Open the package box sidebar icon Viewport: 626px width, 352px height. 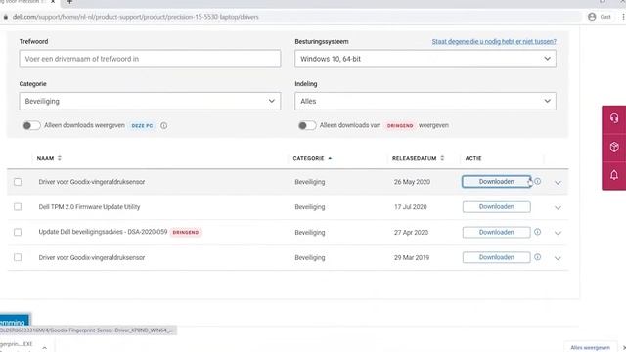[x=614, y=147]
